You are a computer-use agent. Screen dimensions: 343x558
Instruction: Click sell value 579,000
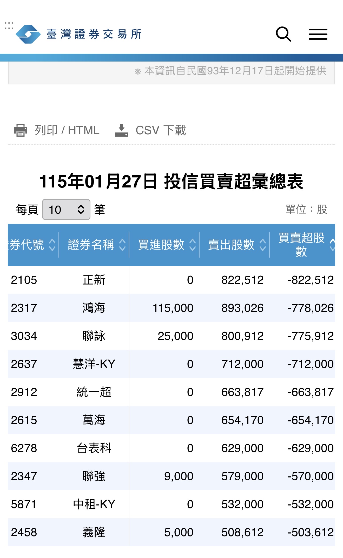pyautogui.click(x=242, y=476)
